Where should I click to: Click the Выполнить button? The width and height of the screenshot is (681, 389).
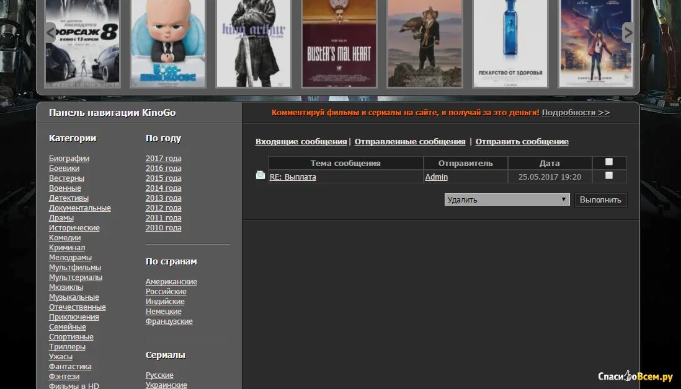(600, 199)
